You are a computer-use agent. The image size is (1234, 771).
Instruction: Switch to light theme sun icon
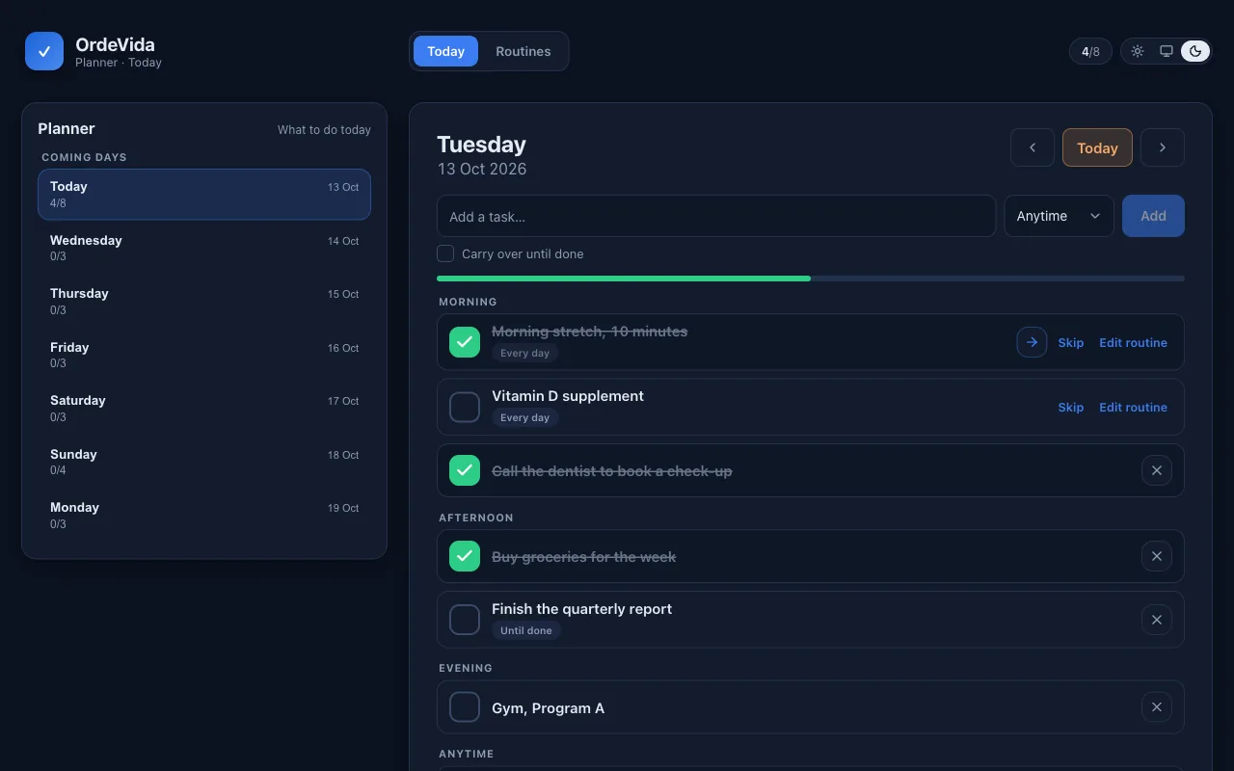point(1138,51)
